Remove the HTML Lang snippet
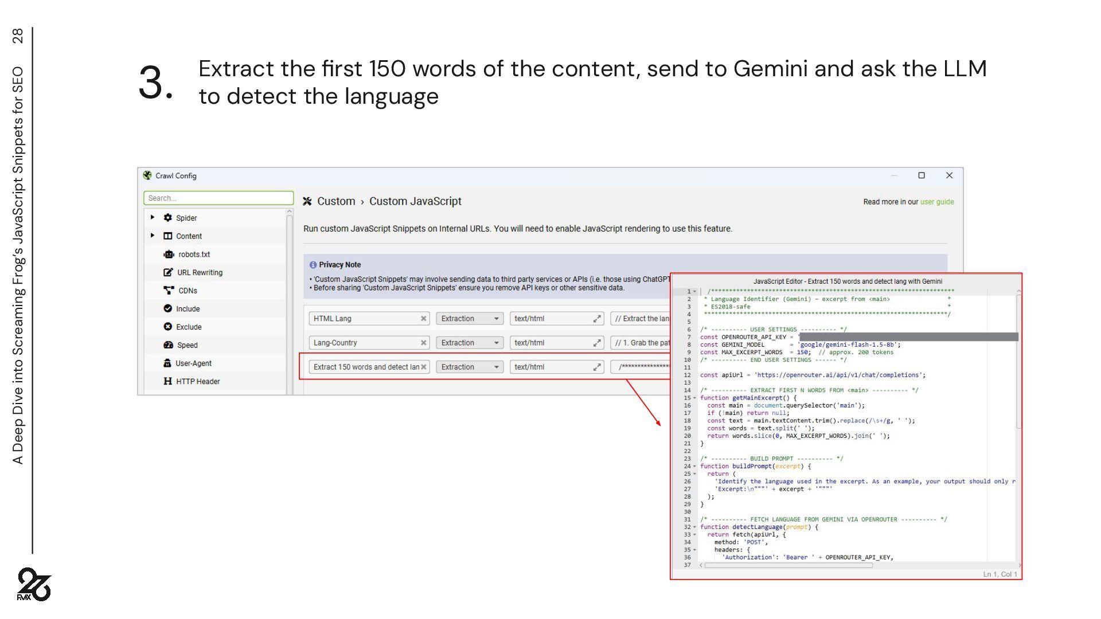The image size is (1101, 619). coord(423,319)
